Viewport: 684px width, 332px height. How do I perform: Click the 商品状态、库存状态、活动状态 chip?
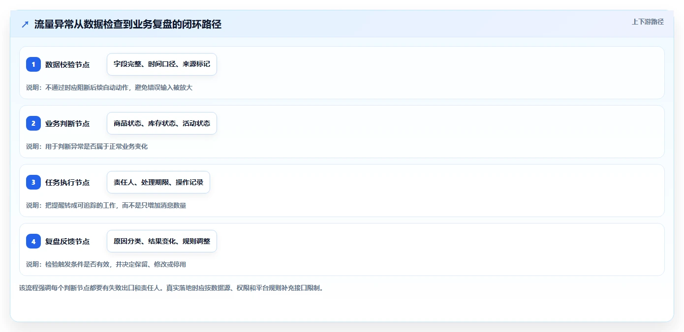click(x=162, y=123)
